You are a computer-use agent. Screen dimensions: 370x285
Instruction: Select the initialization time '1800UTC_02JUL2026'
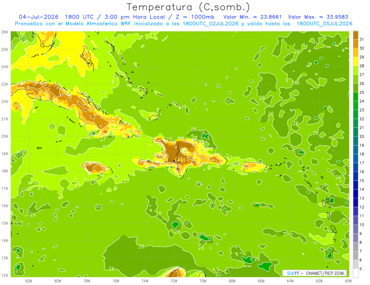point(211,24)
